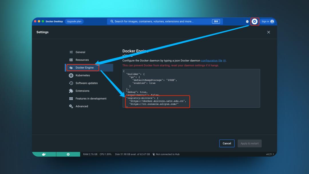The height and width of the screenshot is (174, 309).
Task: Open Resources settings via its icon
Action: tap(71, 60)
